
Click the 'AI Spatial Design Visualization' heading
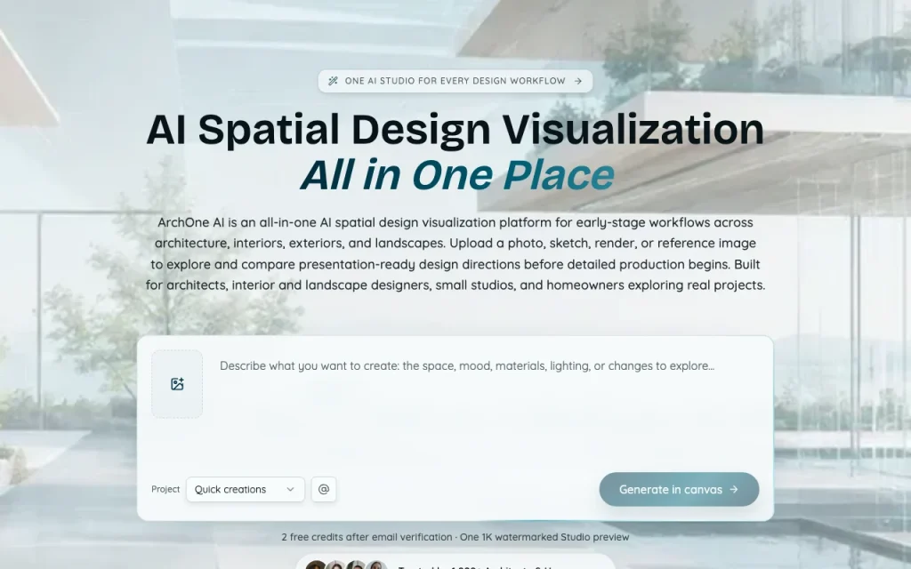(455, 129)
